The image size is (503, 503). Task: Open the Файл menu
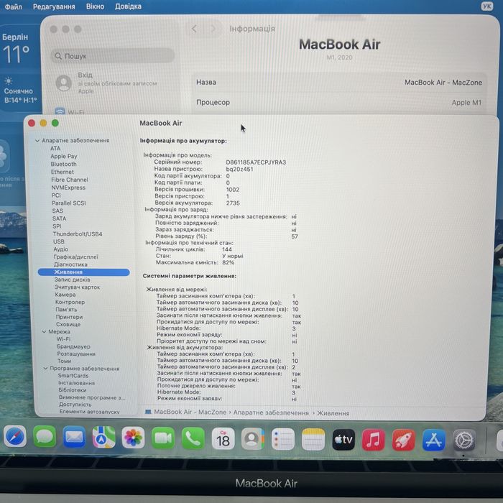[13, 6]
